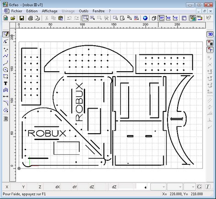216x199 pixels.
Task: Select the drawing pencil selection tool
Action: (6, 34)
